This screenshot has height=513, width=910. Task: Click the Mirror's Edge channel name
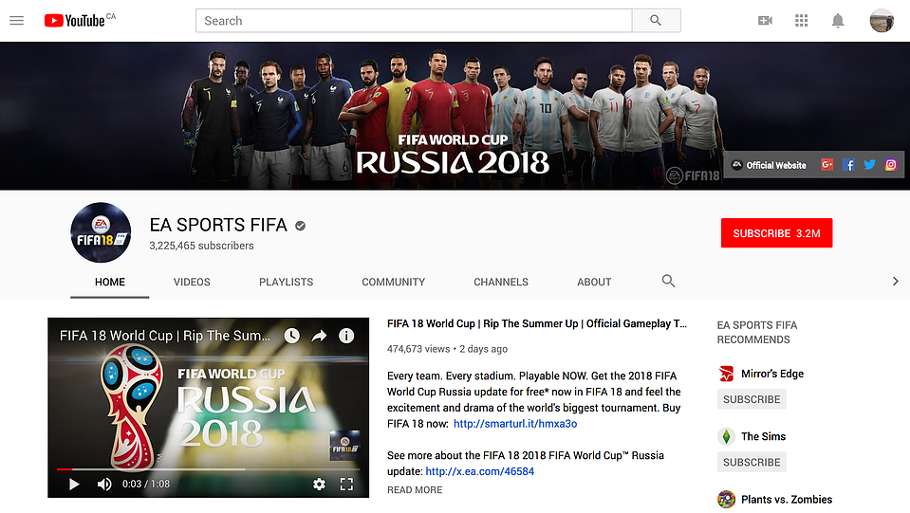pyautogui.click(x=772, y=374)
